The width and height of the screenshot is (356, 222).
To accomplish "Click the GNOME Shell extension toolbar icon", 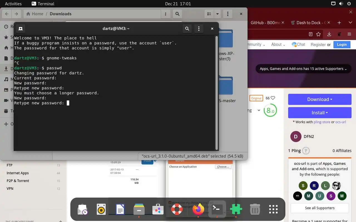I will pyautogui.click(x=339, y=34).
